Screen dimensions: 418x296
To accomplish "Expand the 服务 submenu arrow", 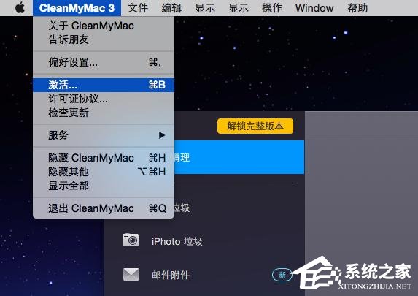I will 161,135.
